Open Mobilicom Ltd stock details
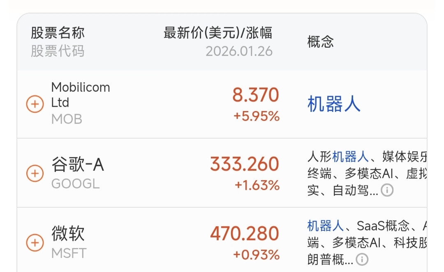 (x=81, y=95)
